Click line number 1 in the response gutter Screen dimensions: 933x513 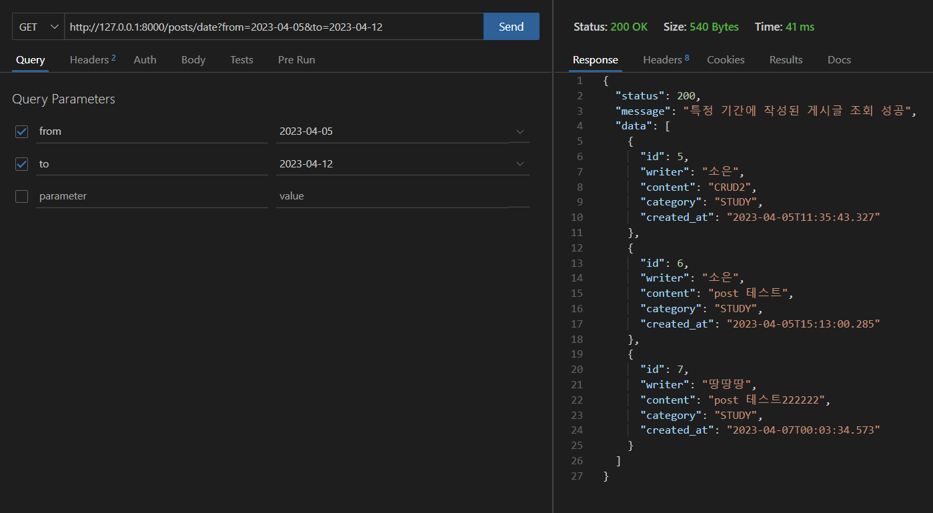click(x=580, y=81)
